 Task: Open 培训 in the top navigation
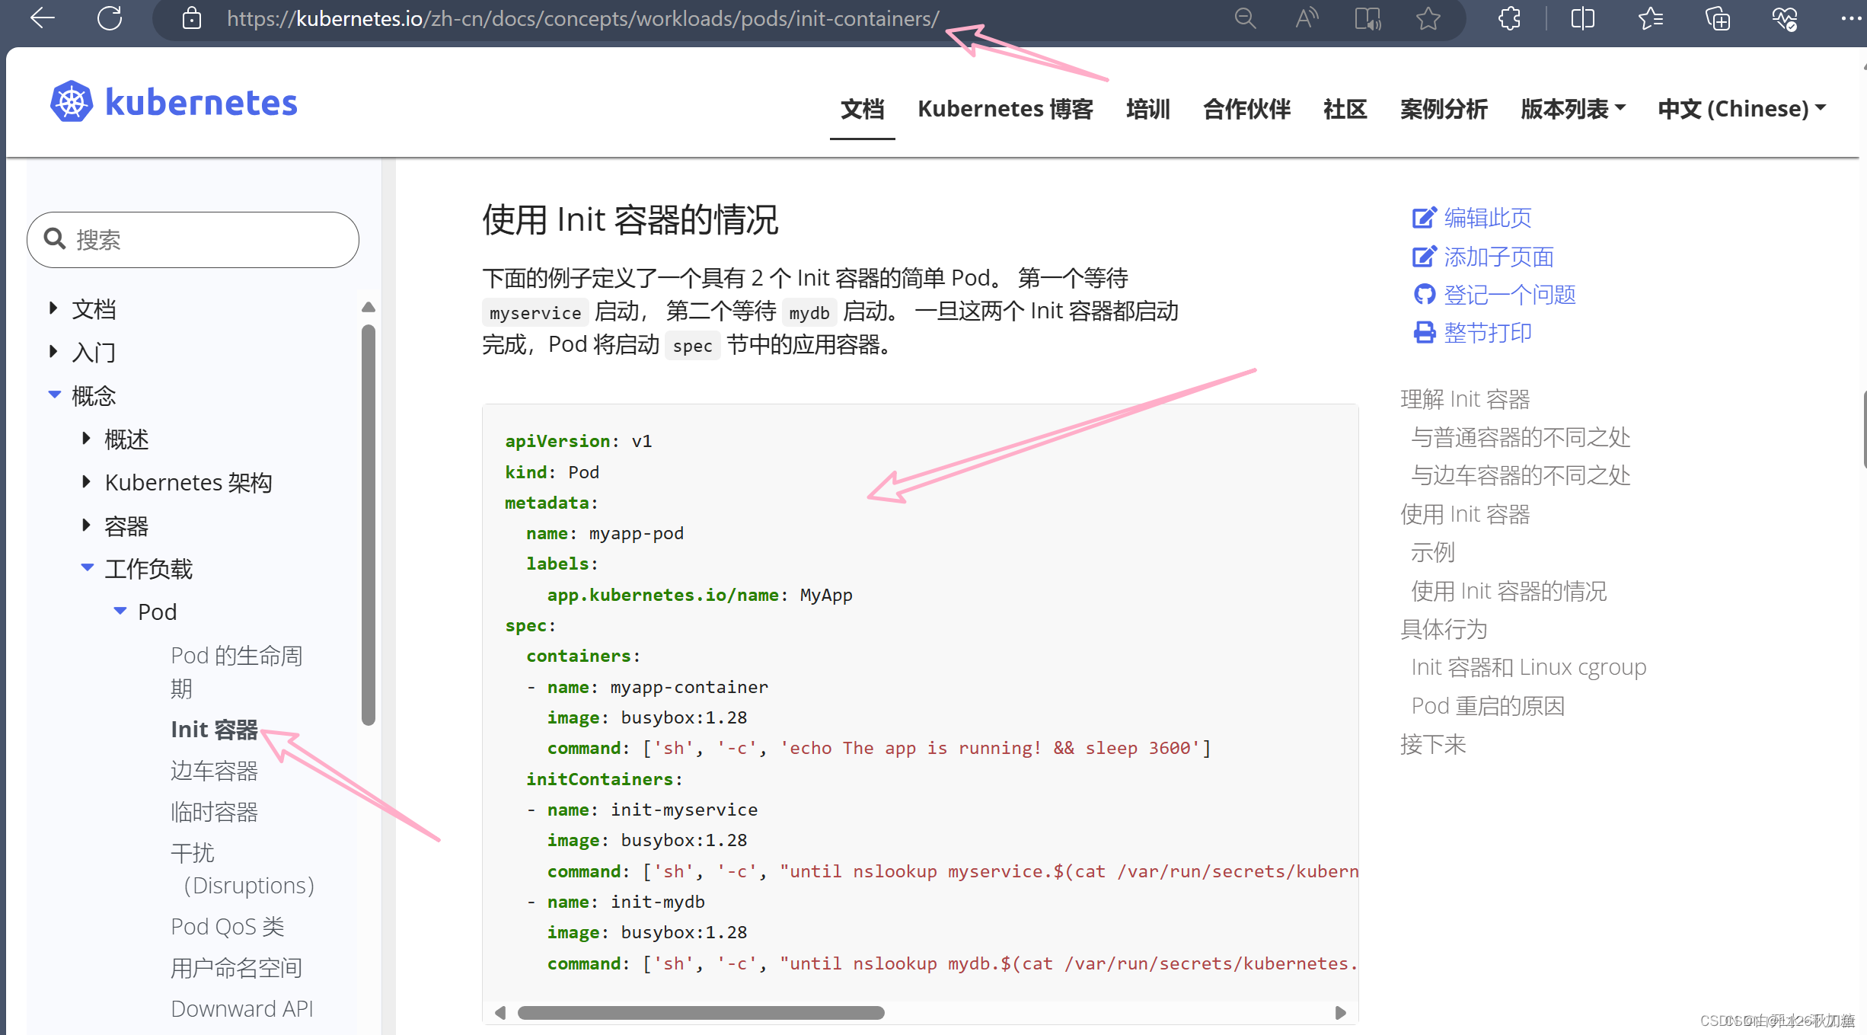tap(1147, 109)
